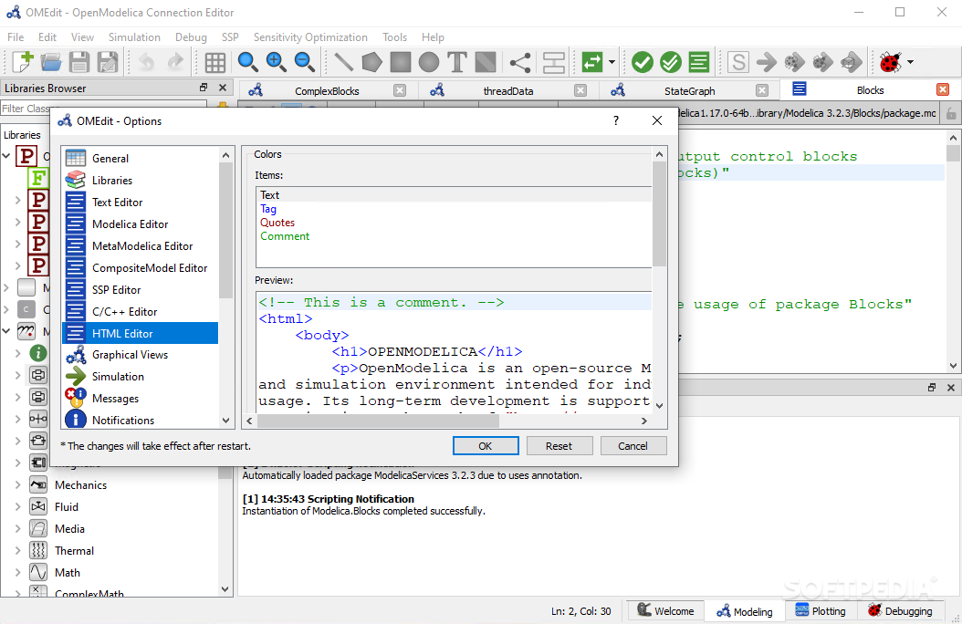Select Graphical Views options page

(141, 355)
